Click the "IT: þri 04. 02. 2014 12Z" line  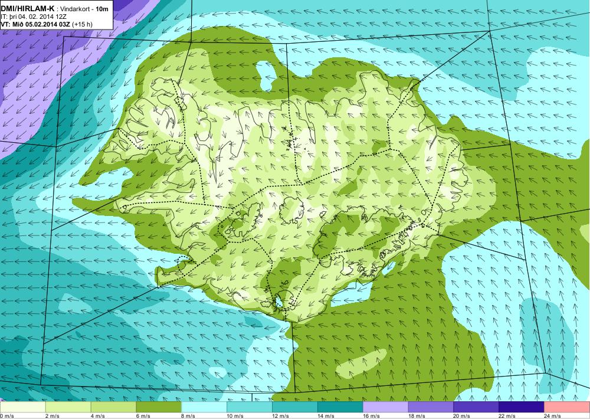(x=34, y=17)
